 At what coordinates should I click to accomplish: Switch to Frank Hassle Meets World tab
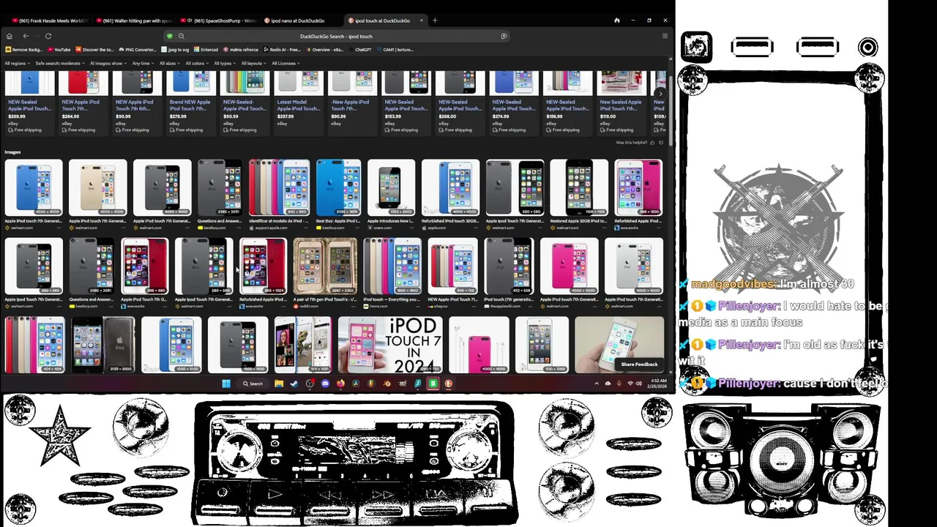pyautogui.click(x=50, y=20)
